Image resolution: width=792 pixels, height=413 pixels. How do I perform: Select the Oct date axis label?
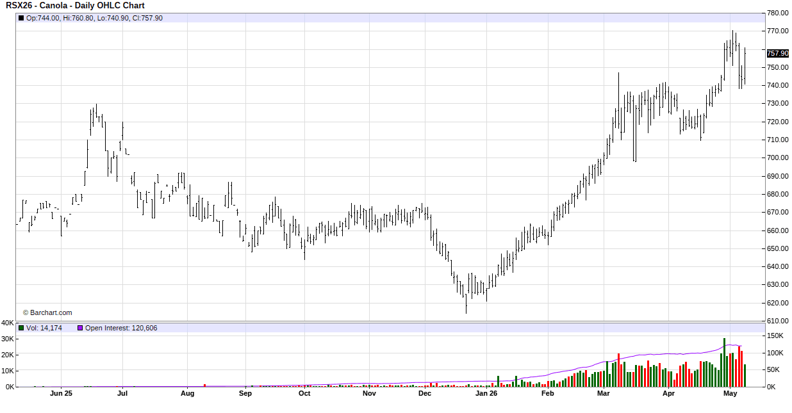[x=304, y=394]
